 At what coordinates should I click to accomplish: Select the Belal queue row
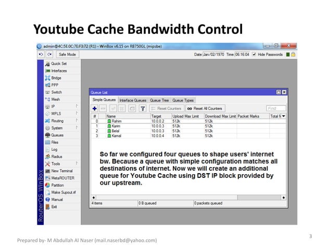tap(188, 131)
